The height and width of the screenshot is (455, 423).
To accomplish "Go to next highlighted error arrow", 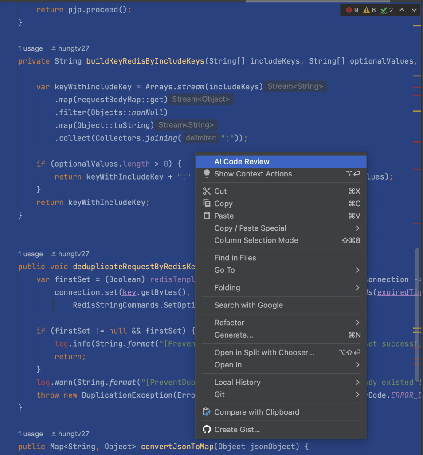I will click(x=414, y=10).
